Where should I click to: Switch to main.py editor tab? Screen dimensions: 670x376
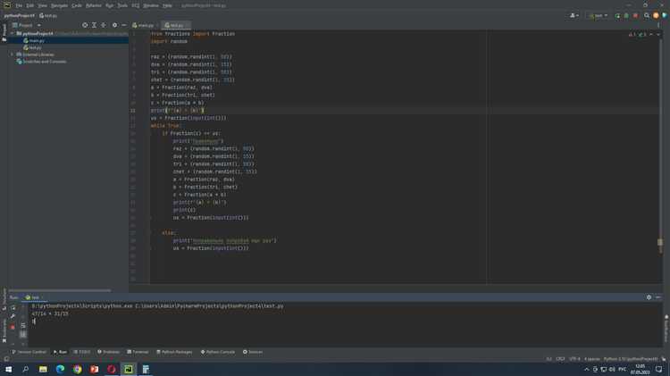[x=144, y=25]
